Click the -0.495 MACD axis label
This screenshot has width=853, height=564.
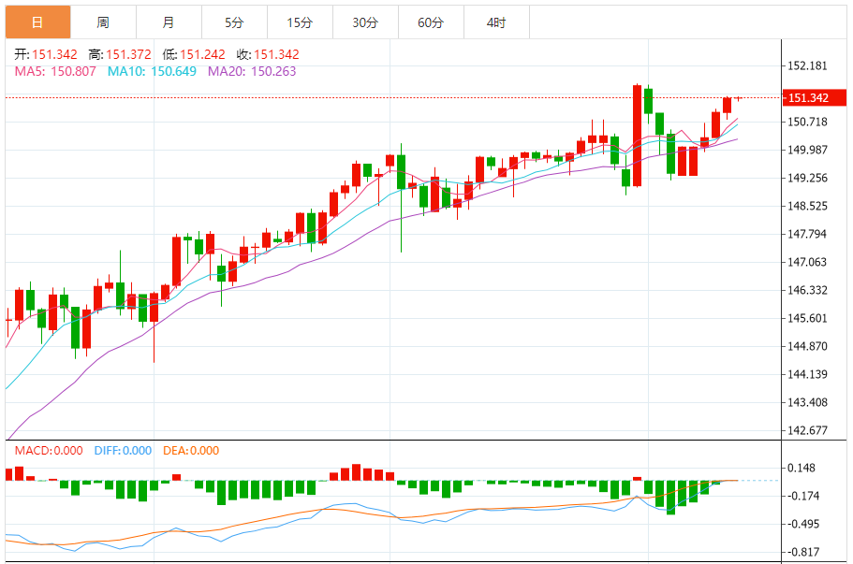click(x=803, y=525)
